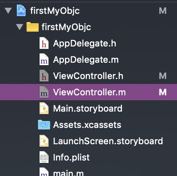177x176 pixels.
Task: Open the AppDelegate.m source file
Action: pyautogui.click(x=86, y=60)
